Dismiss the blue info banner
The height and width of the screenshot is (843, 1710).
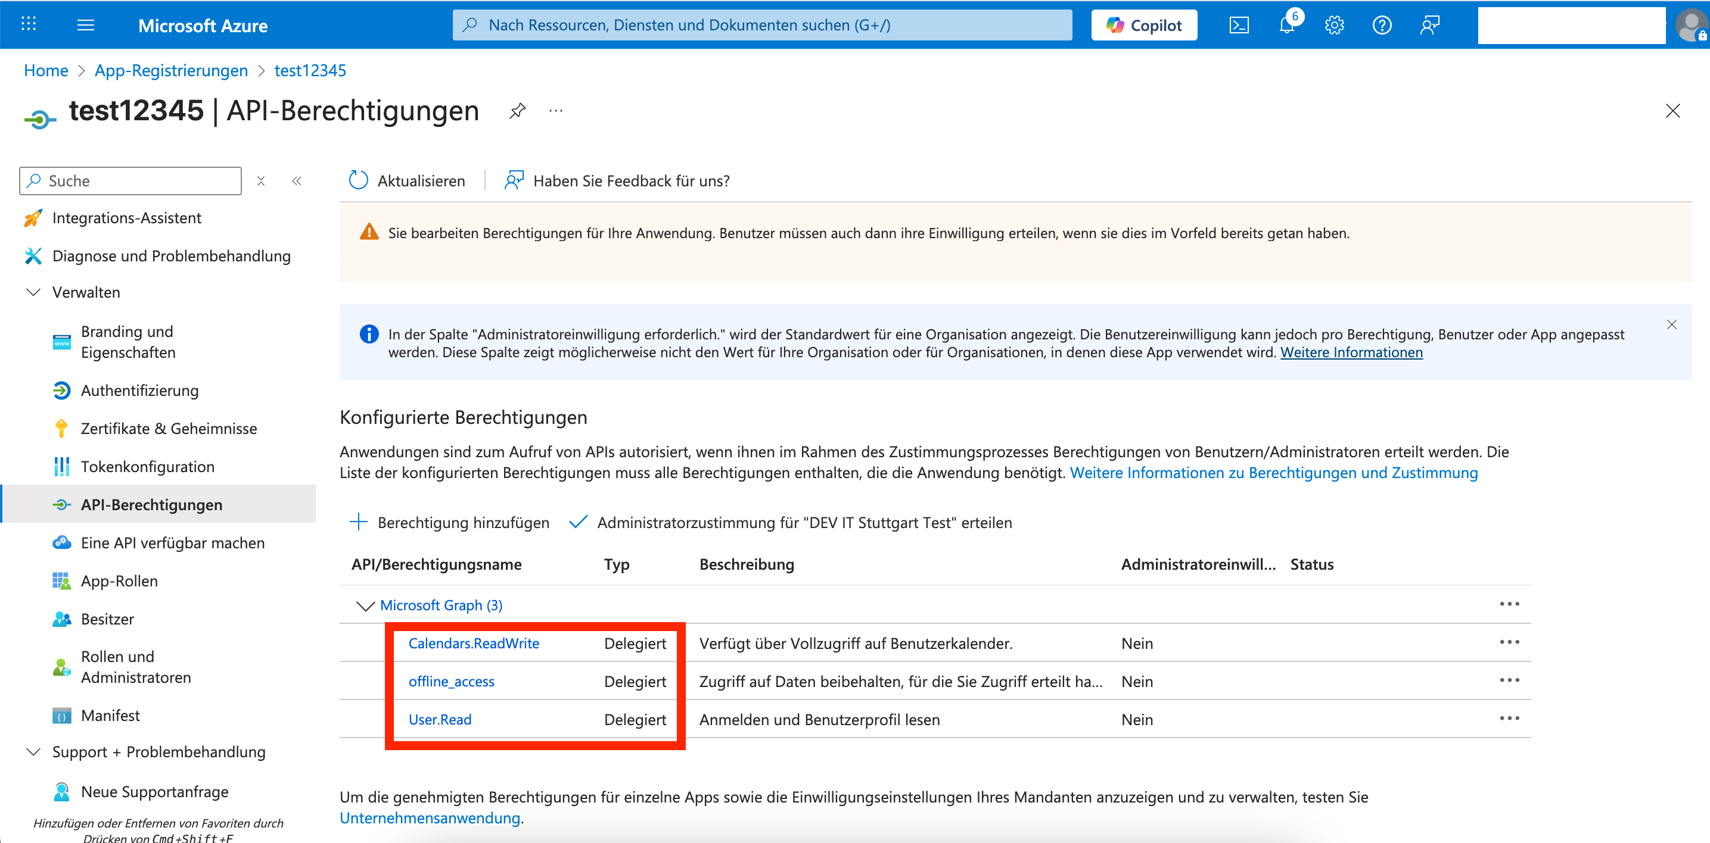1671,324
